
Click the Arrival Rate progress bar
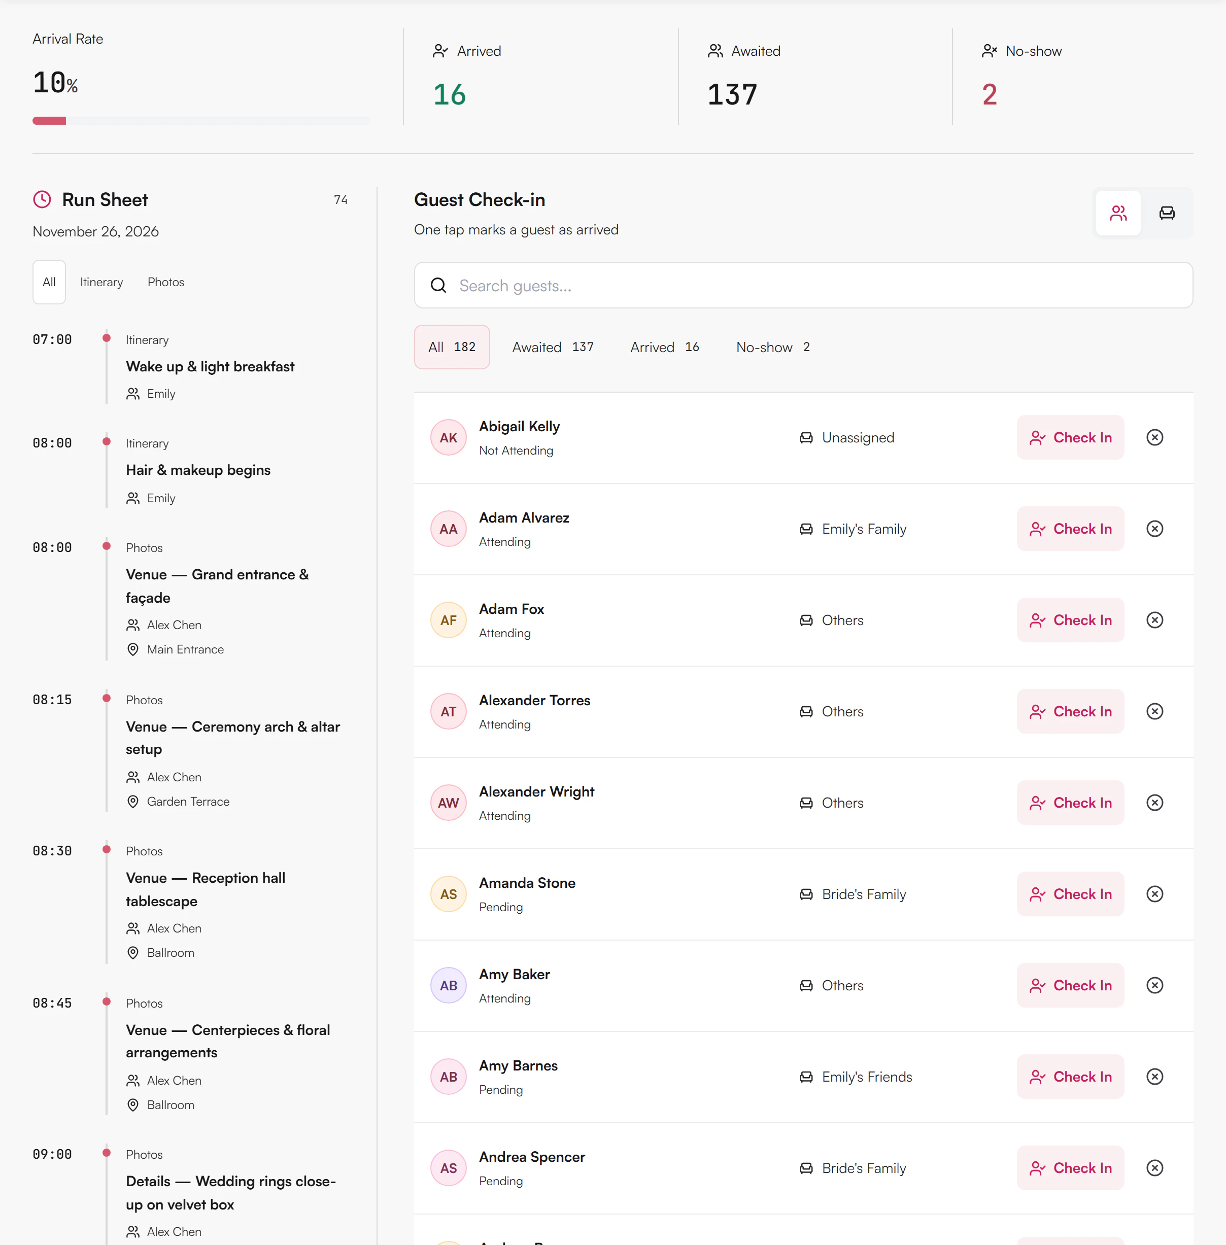coord(201,121)
